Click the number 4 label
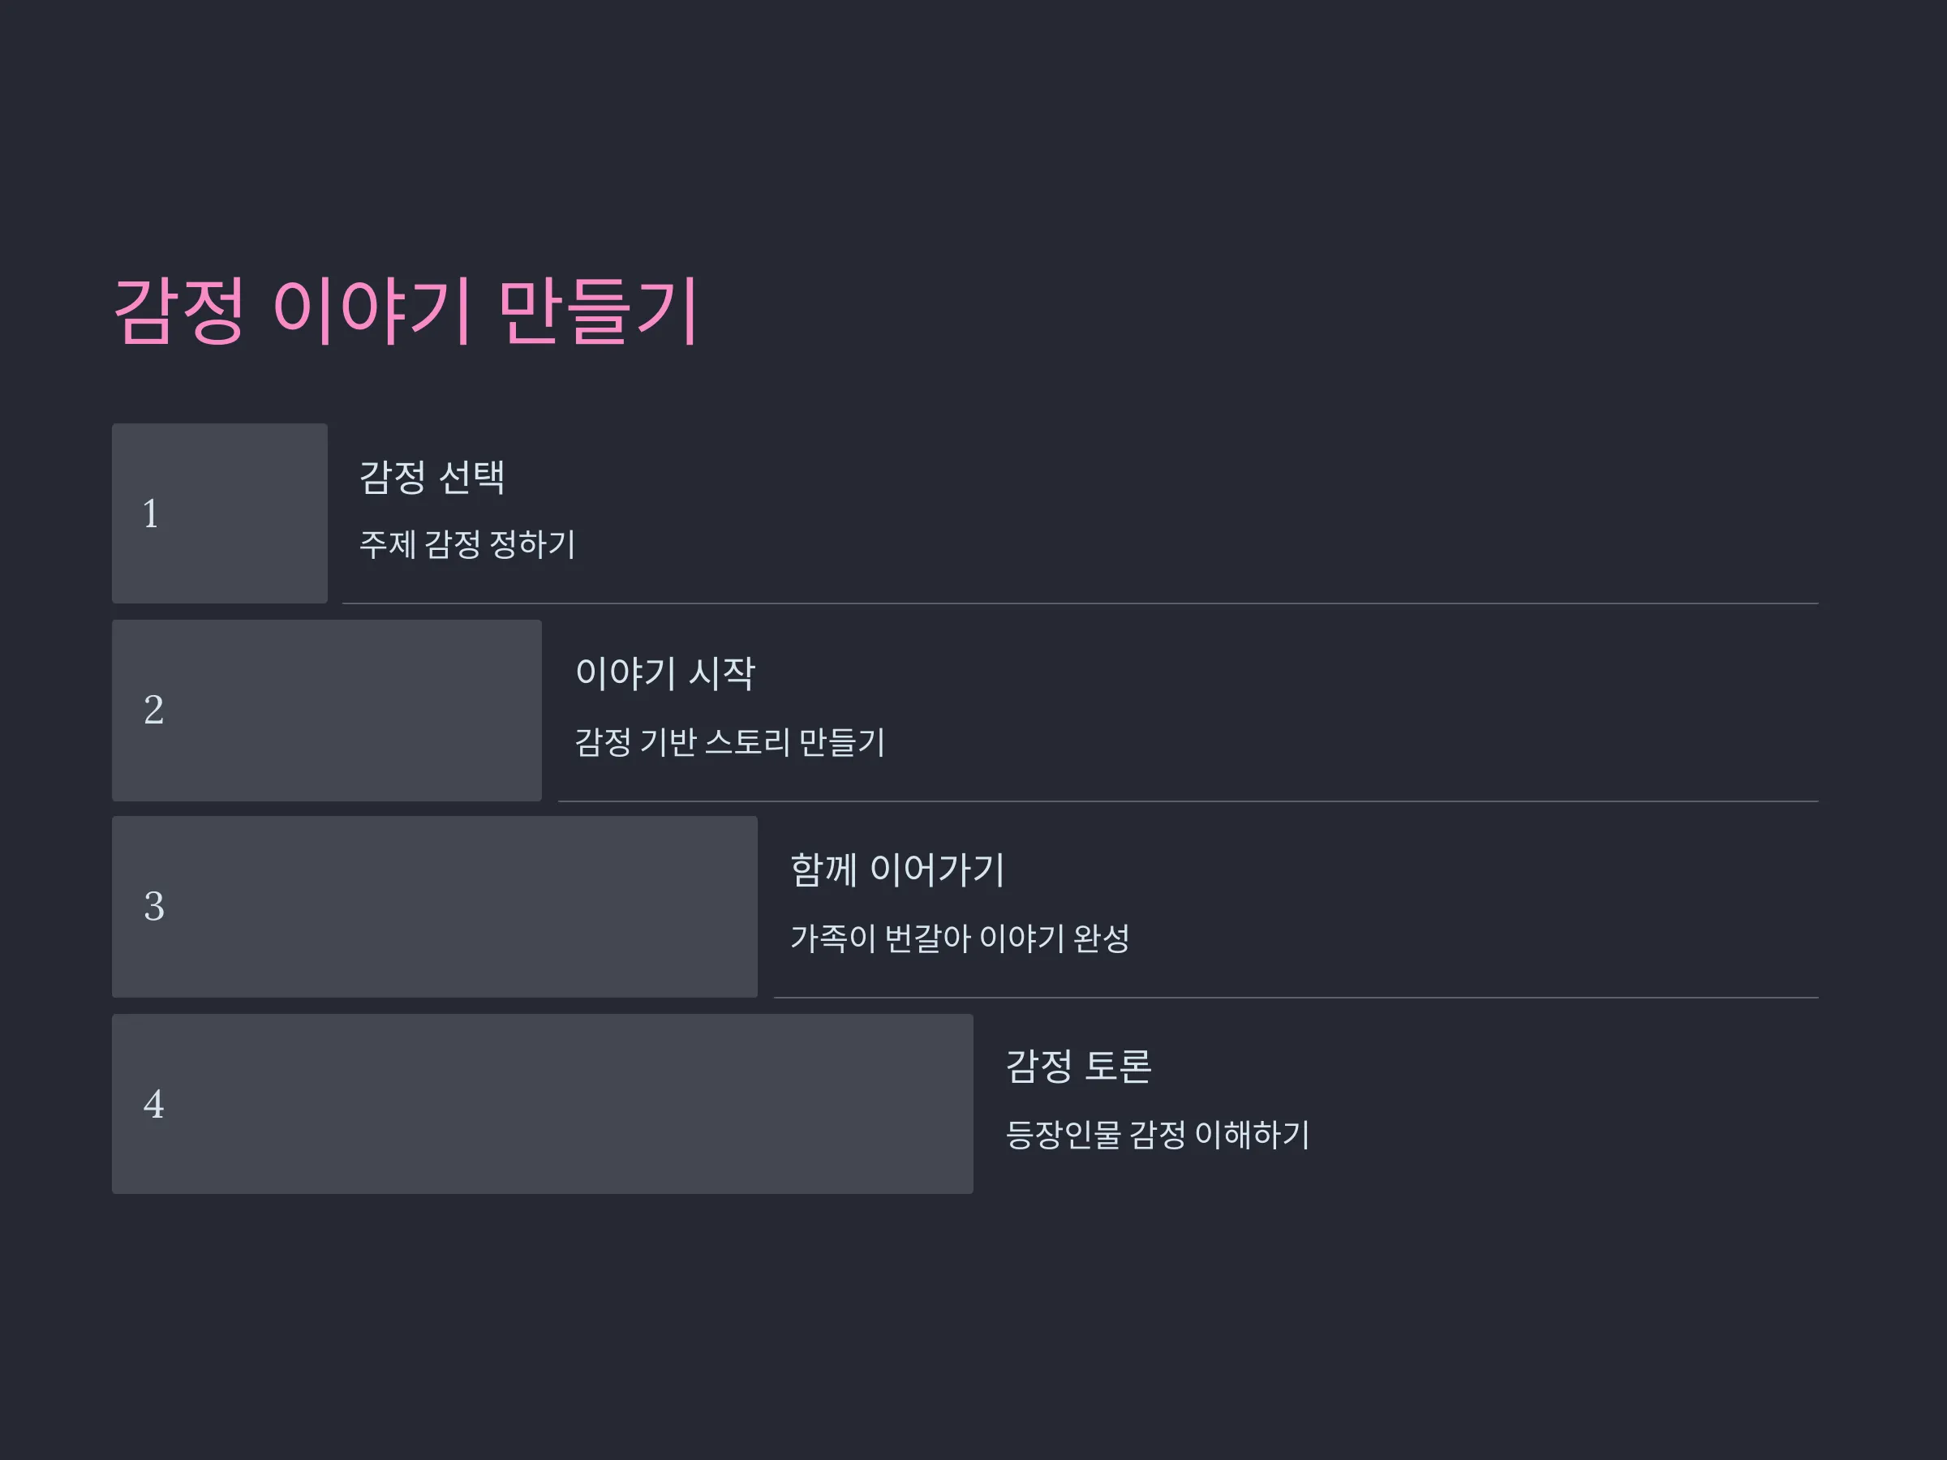The image size is (1947, 1460). (153, 1105)
